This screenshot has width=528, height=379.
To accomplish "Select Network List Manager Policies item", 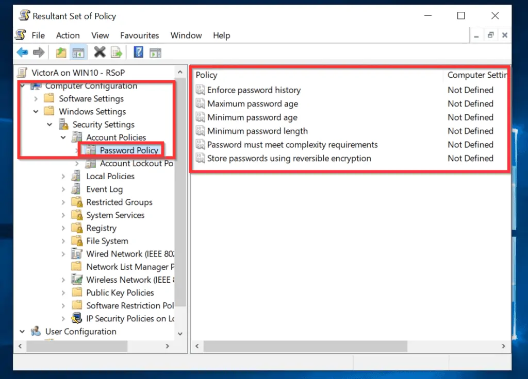I will click(x=130, y=267).
